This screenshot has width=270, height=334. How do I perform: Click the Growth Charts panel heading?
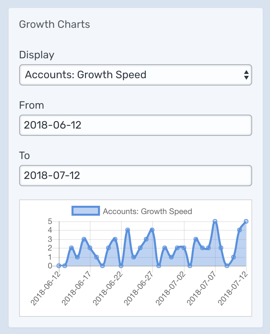55,25
